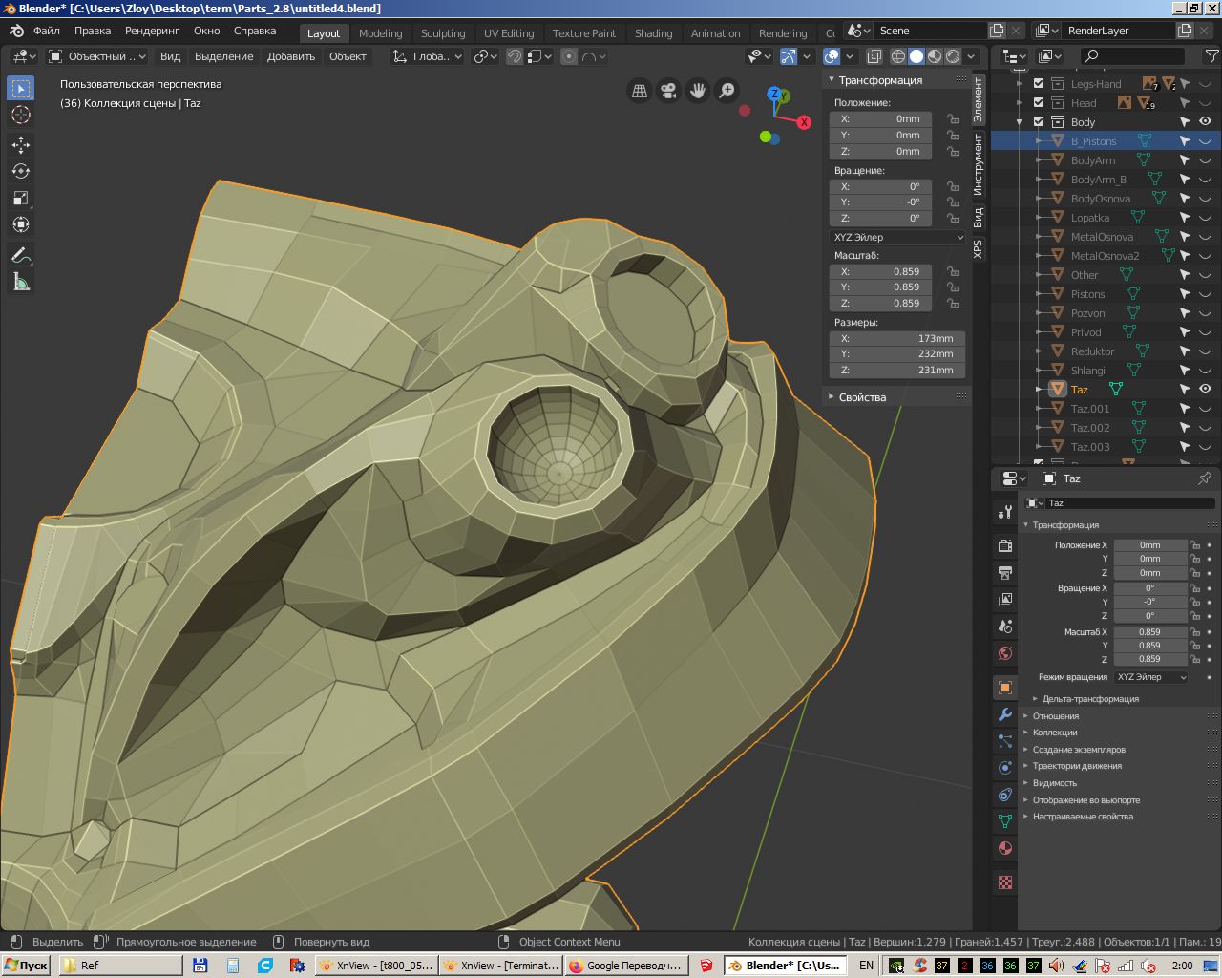Expand the Видимость panel
Screen dimensions: 1222x978
(x=1054, y=783)
